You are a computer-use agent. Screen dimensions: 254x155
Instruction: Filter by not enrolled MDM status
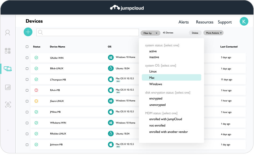157,125
